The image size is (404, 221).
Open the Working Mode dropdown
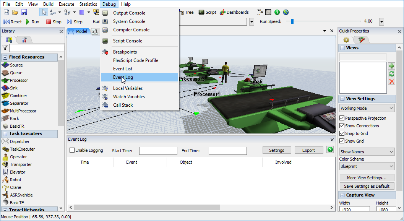(367, 108)
